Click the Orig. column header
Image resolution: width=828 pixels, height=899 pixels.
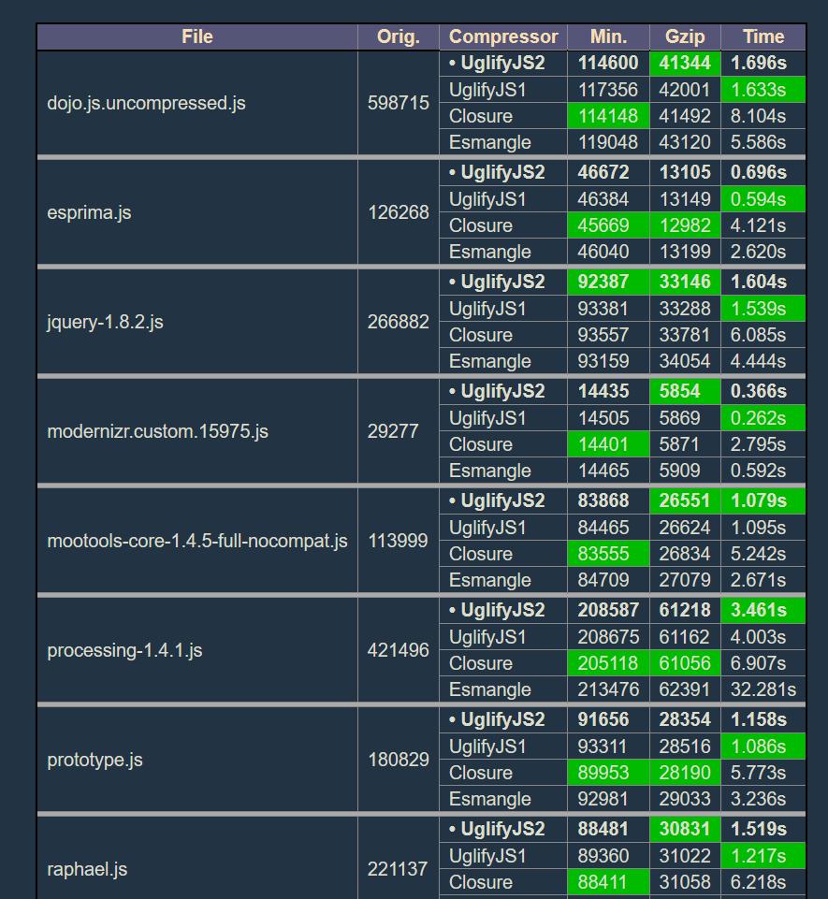(398, 36)
